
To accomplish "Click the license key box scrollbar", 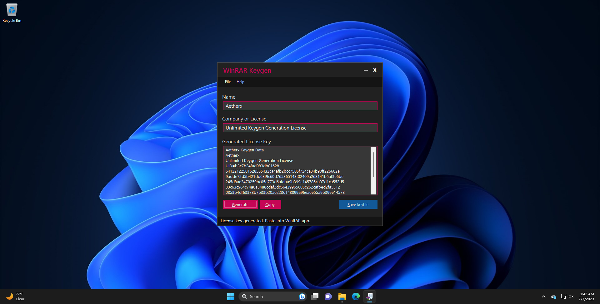I will (x=373, y=171).
